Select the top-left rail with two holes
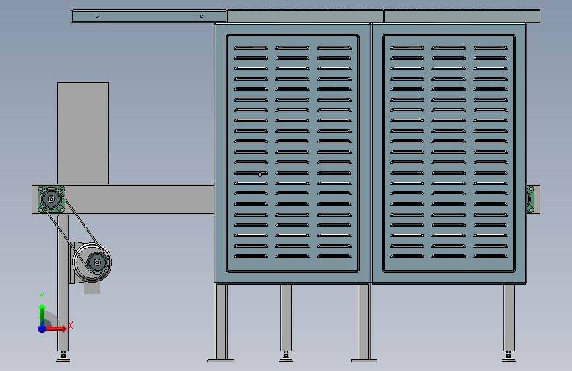Viewport: 572px width, 371px height. pos(148,17)
